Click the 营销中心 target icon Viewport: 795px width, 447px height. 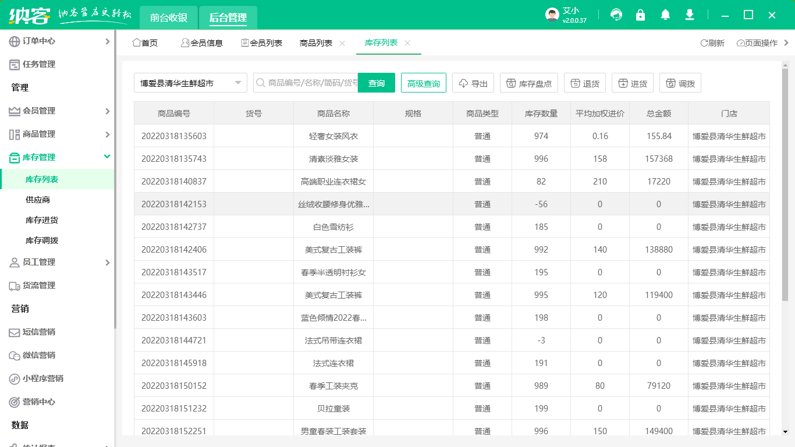click(x=15, y=402)
